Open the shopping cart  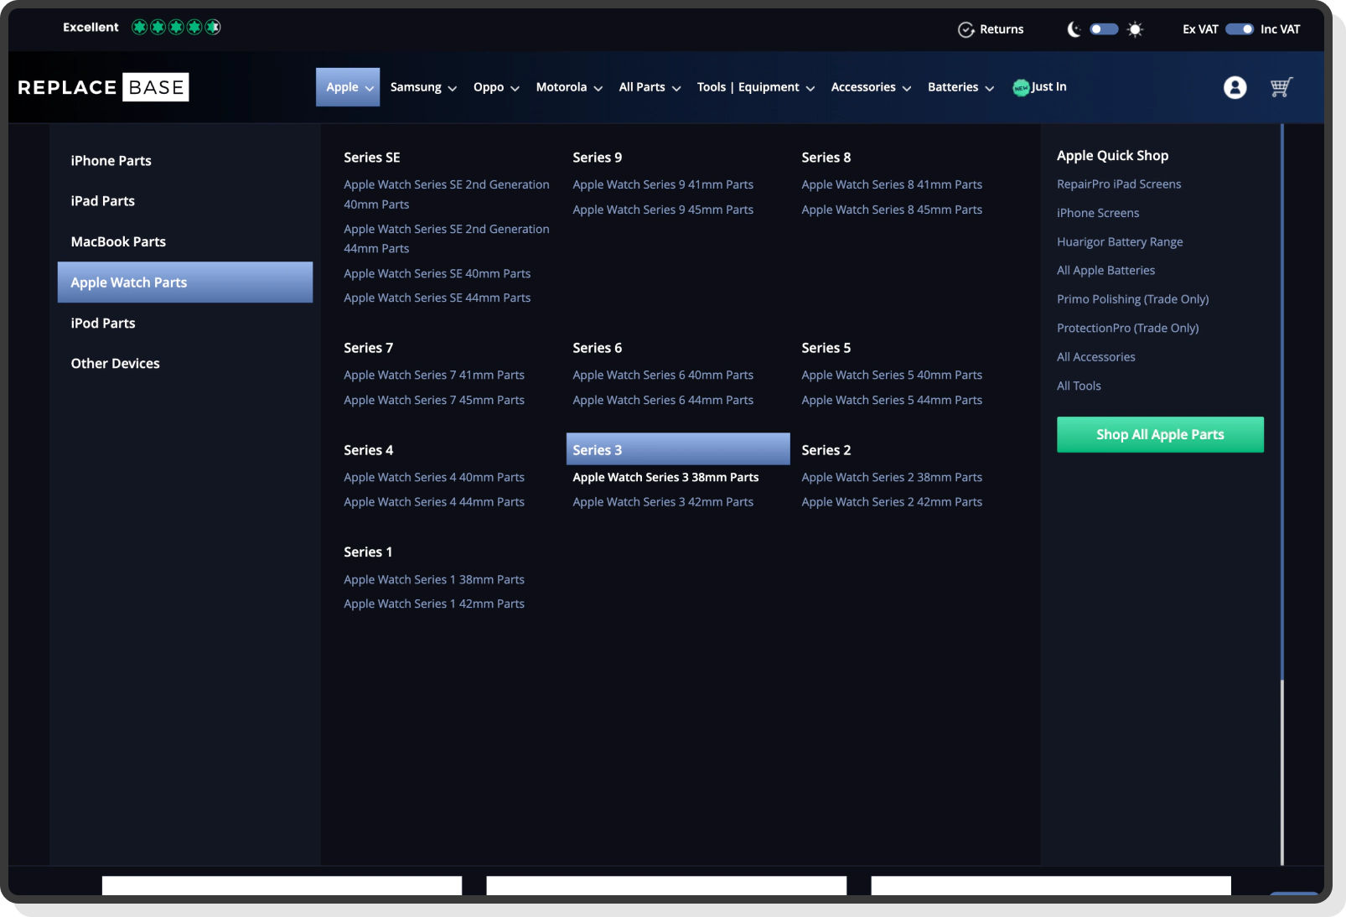(1280, 87)
